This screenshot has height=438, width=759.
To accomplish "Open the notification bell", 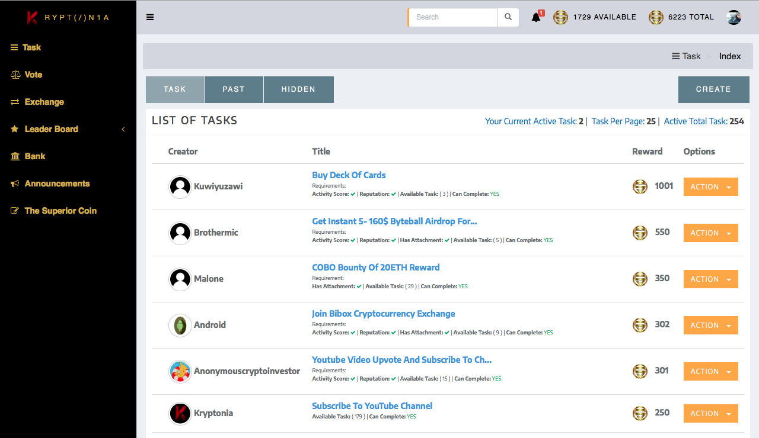I will 536,17.
